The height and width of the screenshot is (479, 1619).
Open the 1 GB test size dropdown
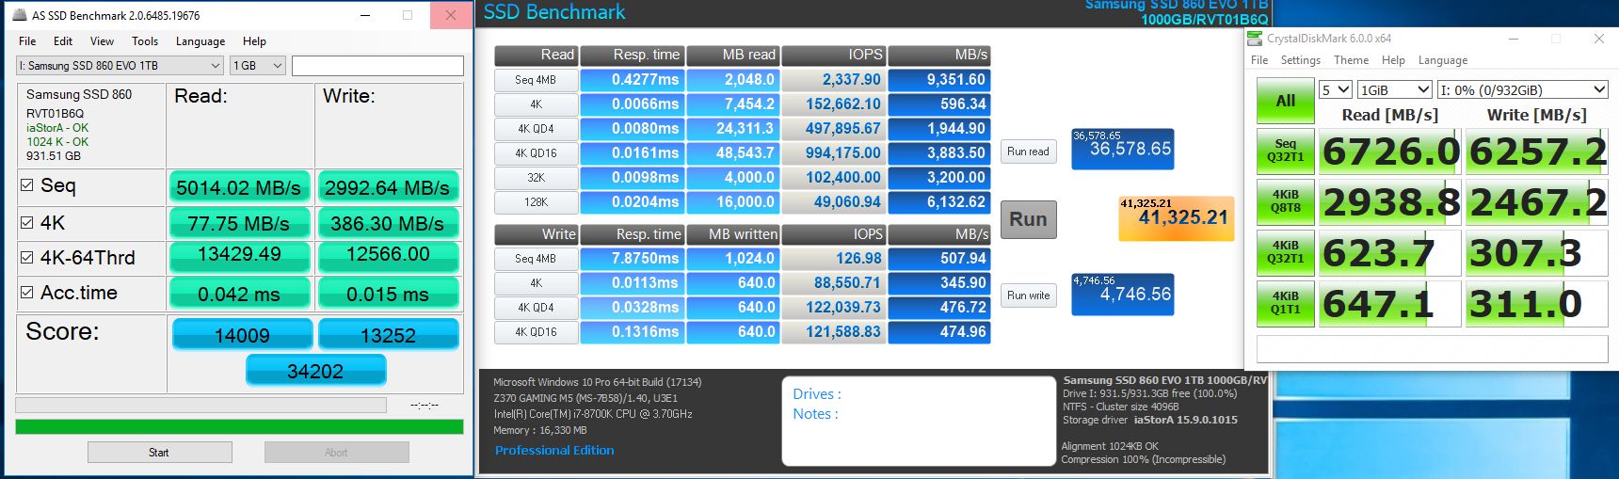coord(258,65)
